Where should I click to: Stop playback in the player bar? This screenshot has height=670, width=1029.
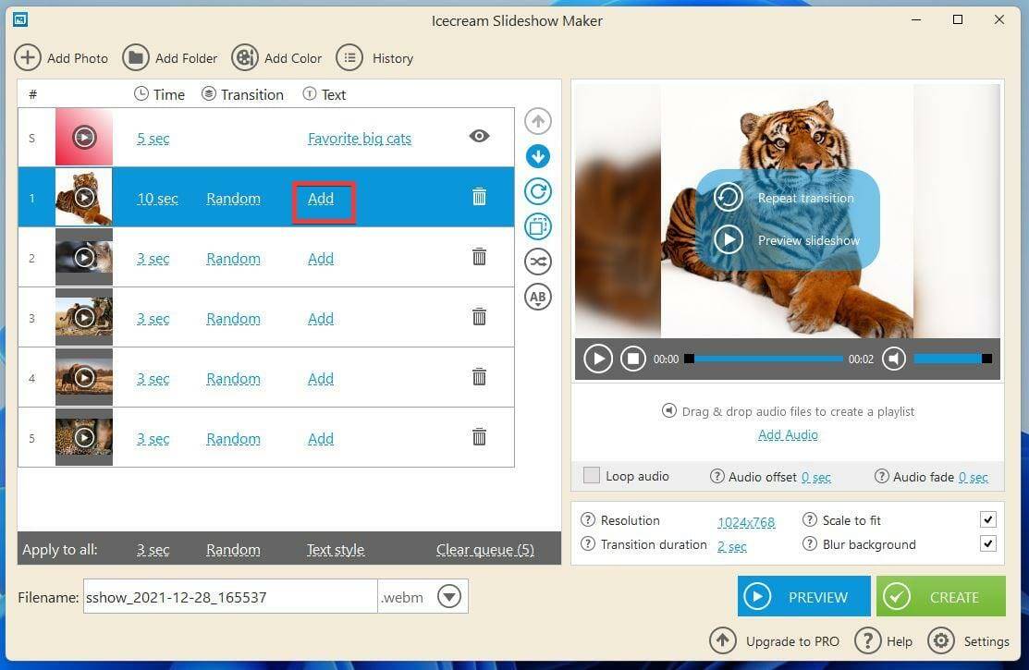pos(633,359)
